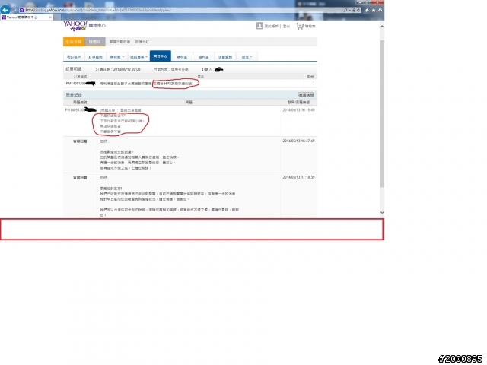Viewport: 487px width, 365px height.
Task: Click the product name containing HP8216
Action: click(x=147, y=84)
